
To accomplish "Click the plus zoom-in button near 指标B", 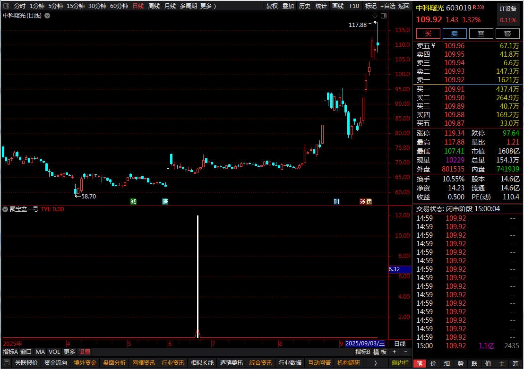I will pos(395,352).
